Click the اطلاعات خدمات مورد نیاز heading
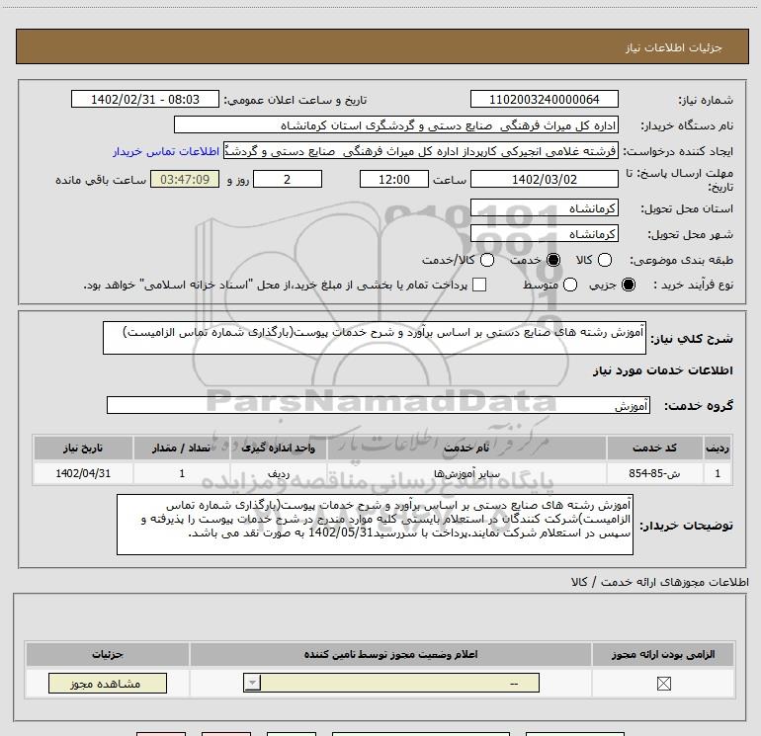 point(662,370)
